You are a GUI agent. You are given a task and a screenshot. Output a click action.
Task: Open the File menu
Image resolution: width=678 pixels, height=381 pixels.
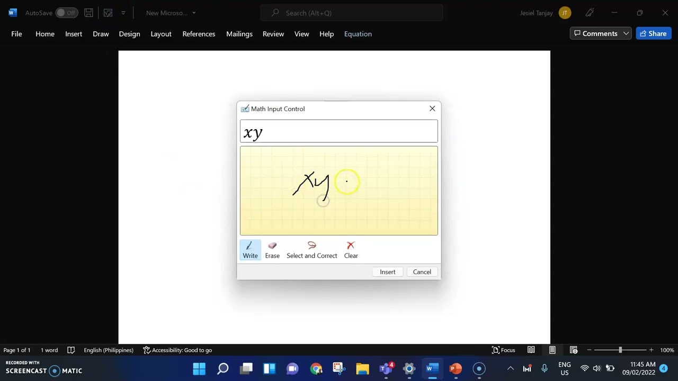point(16,34)
